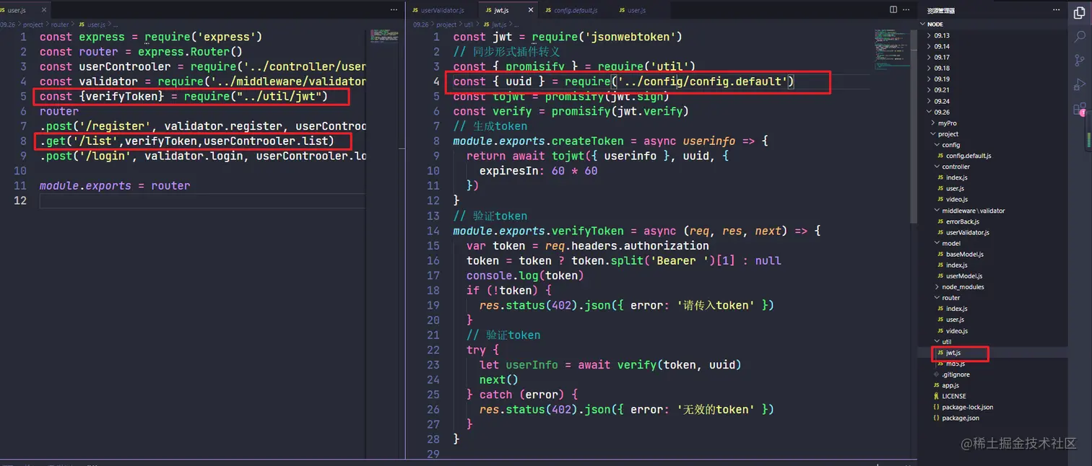Image resolution: width=1092 pixels, height=466 pixels.
Task: Open the Extensions view
Action: (x=1079, y=109)
